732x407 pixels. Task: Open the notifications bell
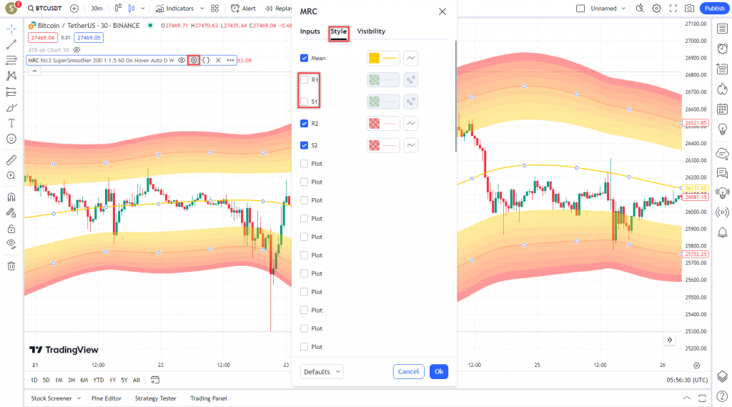click(722, 232)
